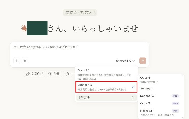Select Opus 4.1 from the model menu
Viewport: 189px width, 119px height.
click(x=106, y=74)
